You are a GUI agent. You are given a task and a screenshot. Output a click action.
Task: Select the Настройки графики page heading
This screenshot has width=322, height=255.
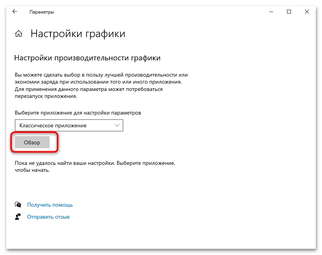point(78,34)
